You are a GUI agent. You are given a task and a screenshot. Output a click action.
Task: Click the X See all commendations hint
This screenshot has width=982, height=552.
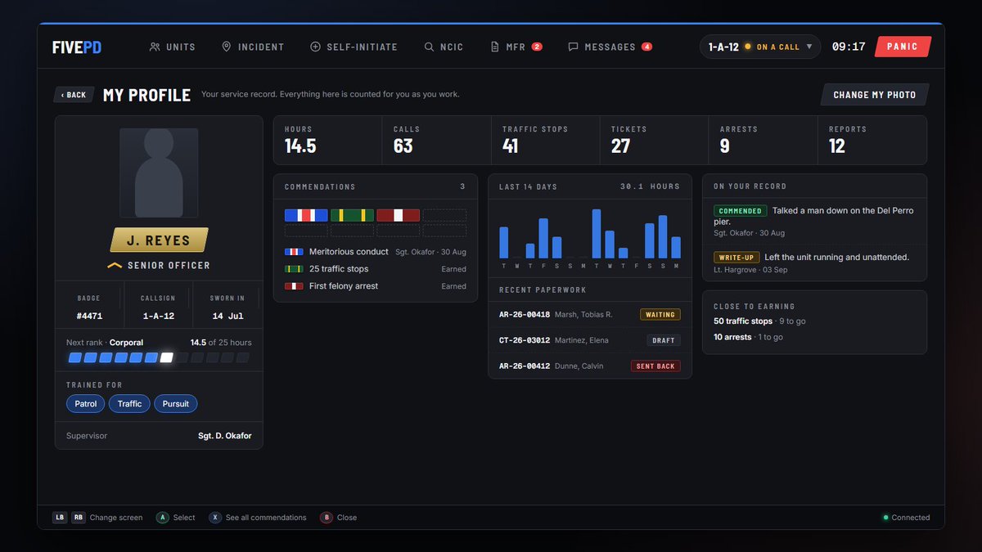pos(258,518)
